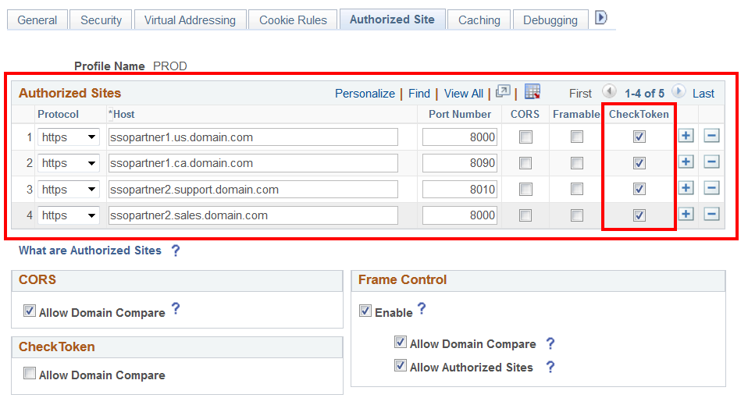Image resolution: width=748 pixels, height=398 pixels.
Task: Open help for What are Authorized Sites
Action: pos(176,251)
